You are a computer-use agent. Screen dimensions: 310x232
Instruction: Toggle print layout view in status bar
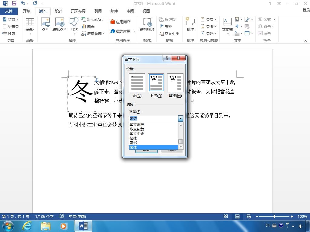coord(237,216)
